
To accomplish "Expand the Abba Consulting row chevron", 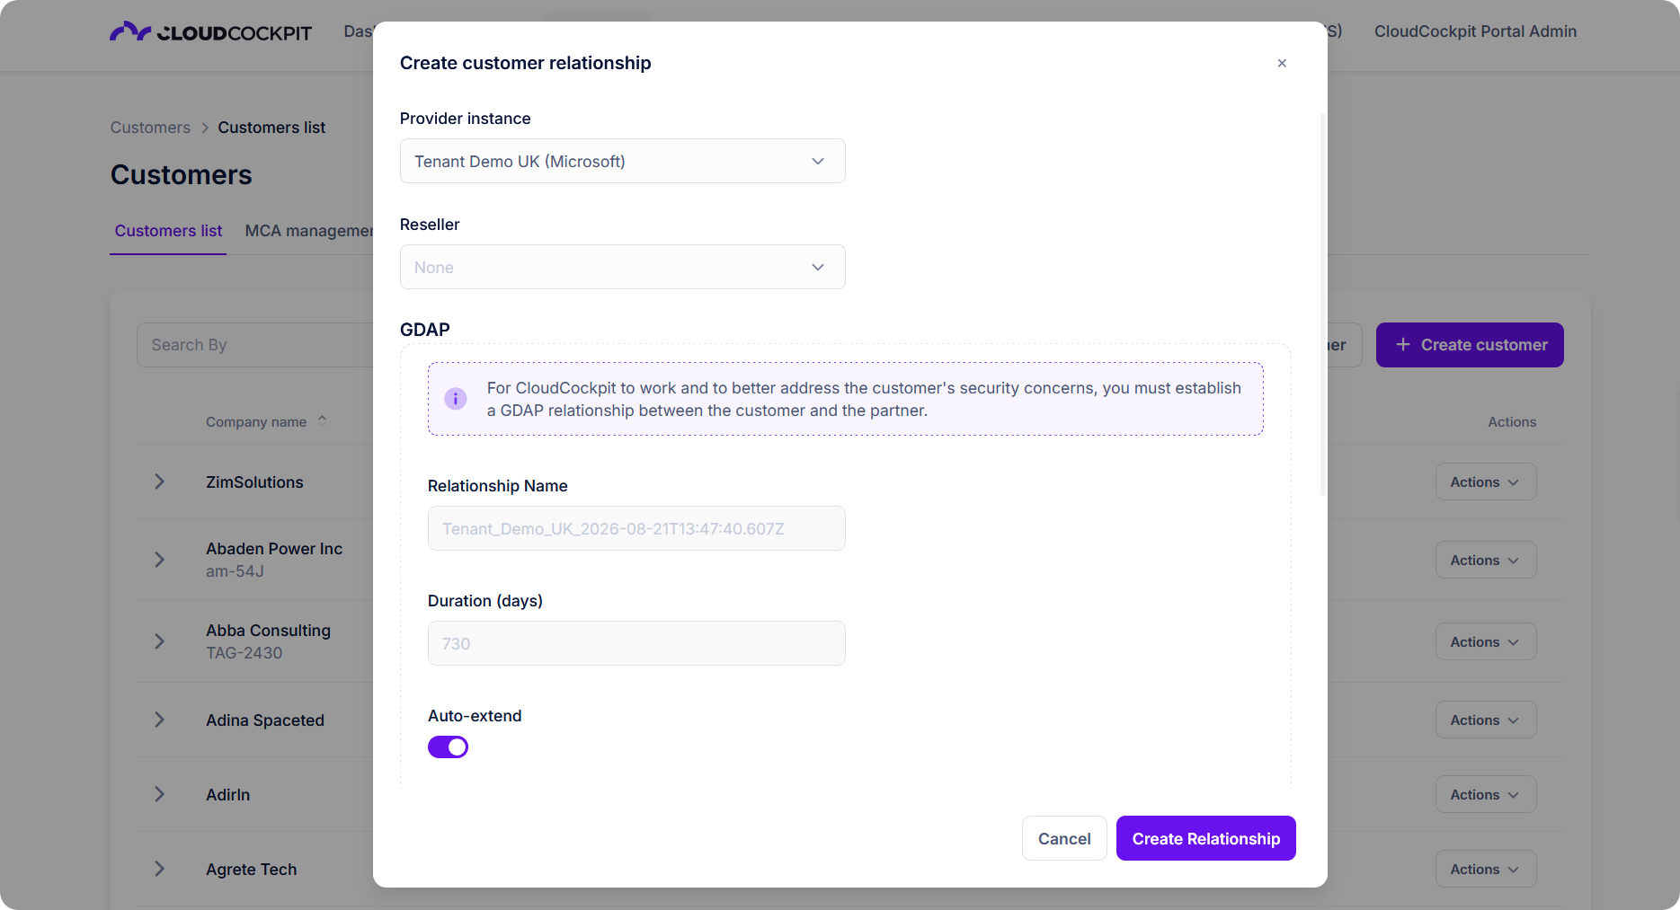I will 159,641.
